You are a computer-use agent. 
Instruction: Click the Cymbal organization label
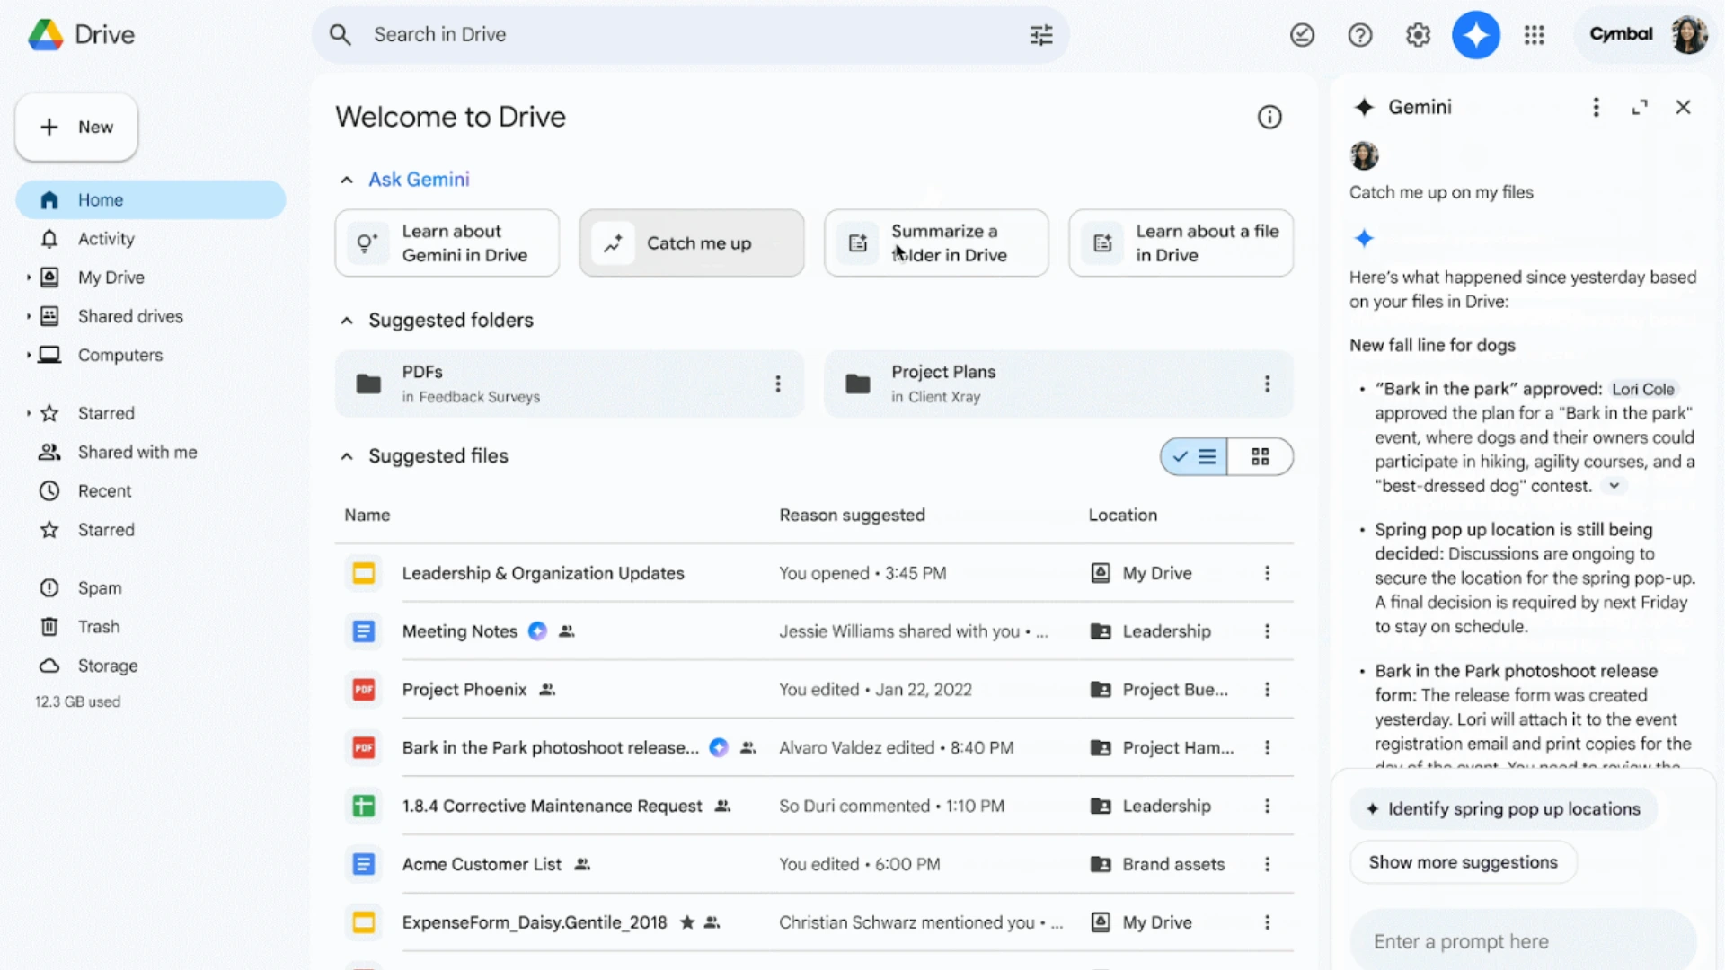(1621, 34)
